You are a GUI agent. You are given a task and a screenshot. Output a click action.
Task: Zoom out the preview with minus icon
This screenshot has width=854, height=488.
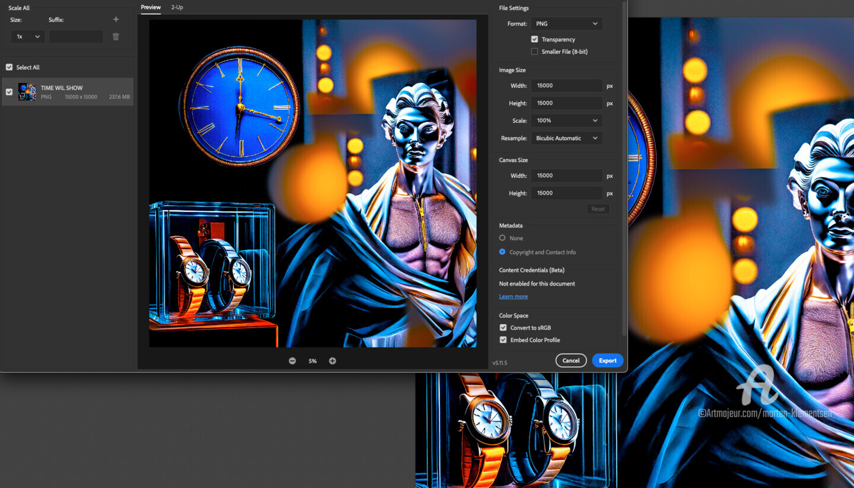292,361
